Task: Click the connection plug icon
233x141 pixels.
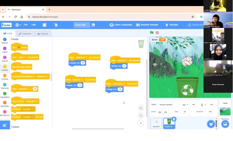Action: pos(56,25)
